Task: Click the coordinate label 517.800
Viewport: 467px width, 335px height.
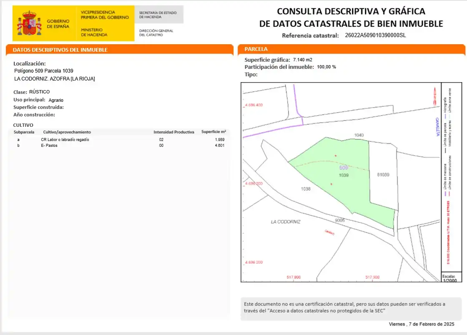Action: (x=294, y=277)
